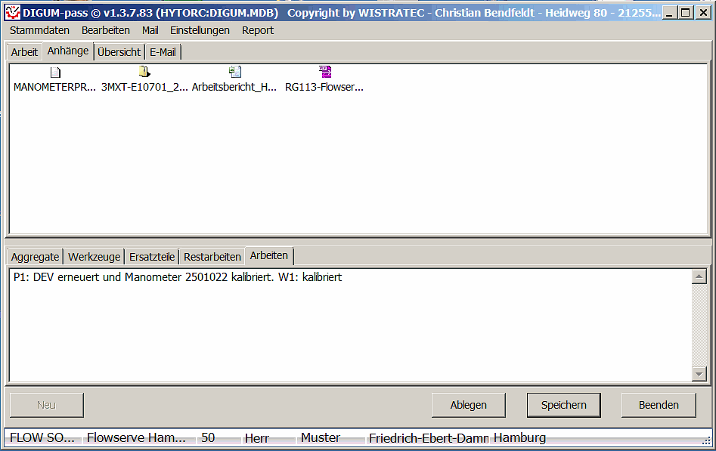Screen dimensions: 716x451
Task: Open the Einstellungen menu
Action: (200, 30)
